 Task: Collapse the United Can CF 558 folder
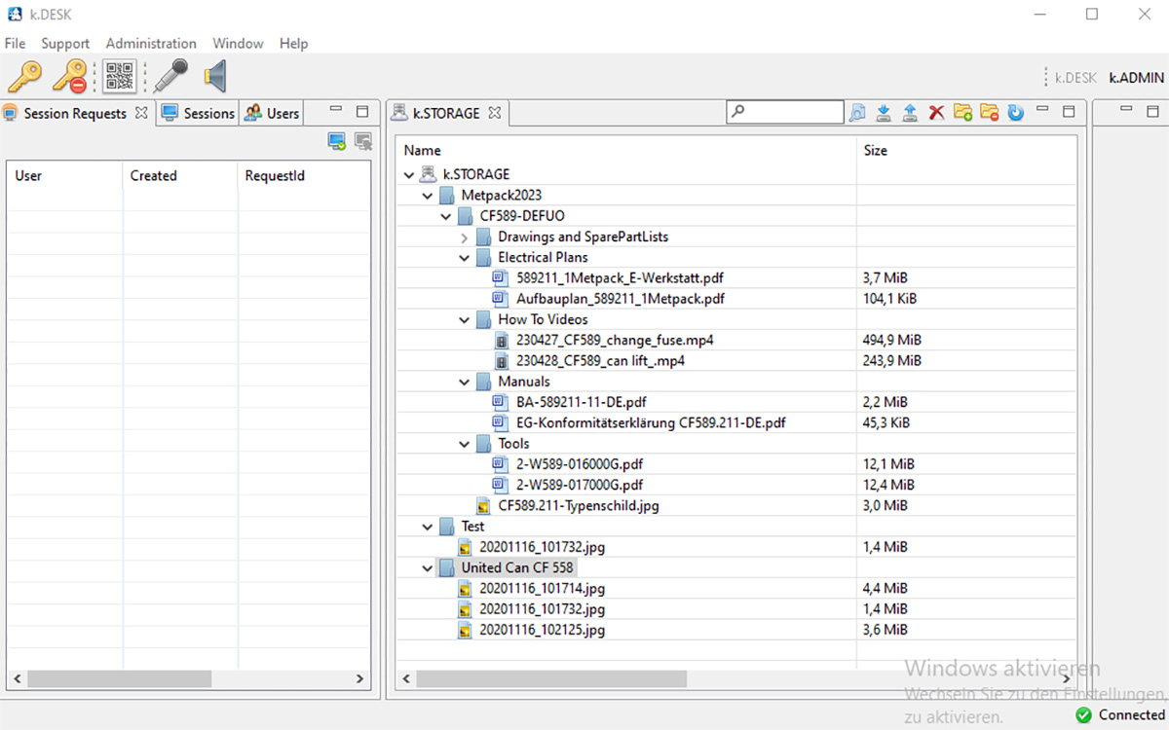click(x=428, y=568)
